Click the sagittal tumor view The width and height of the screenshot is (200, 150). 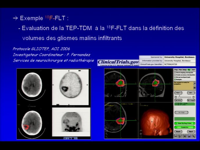click(156, 85)
